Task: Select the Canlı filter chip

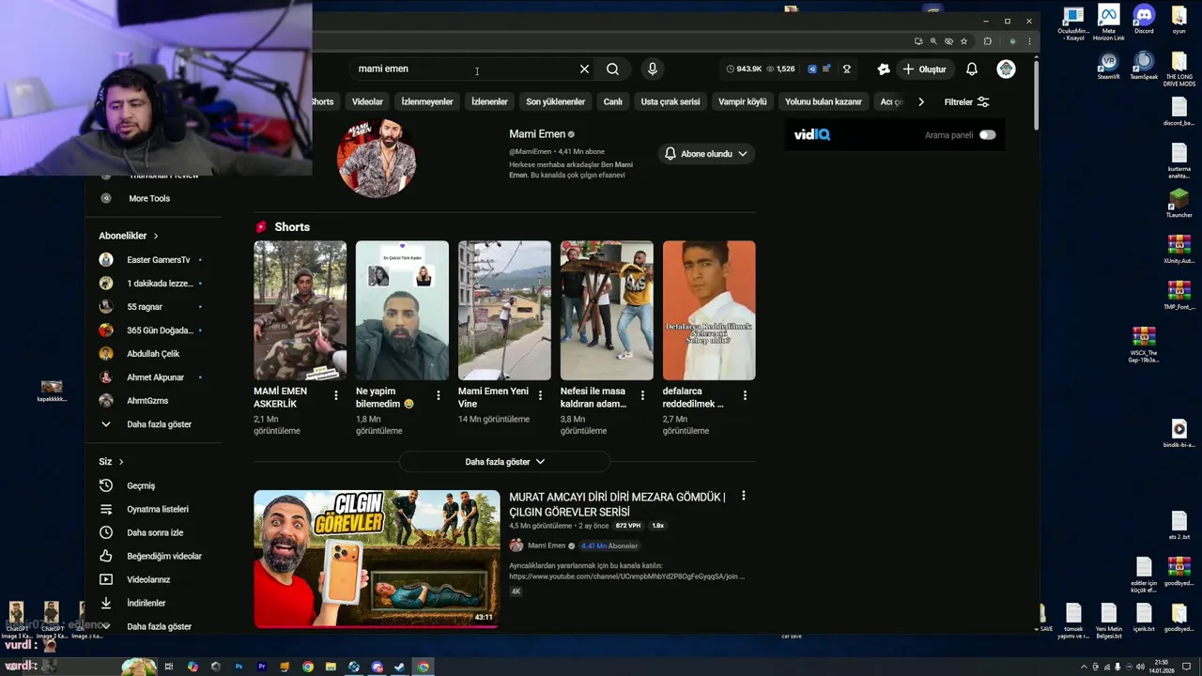Action: click(613, 101)
